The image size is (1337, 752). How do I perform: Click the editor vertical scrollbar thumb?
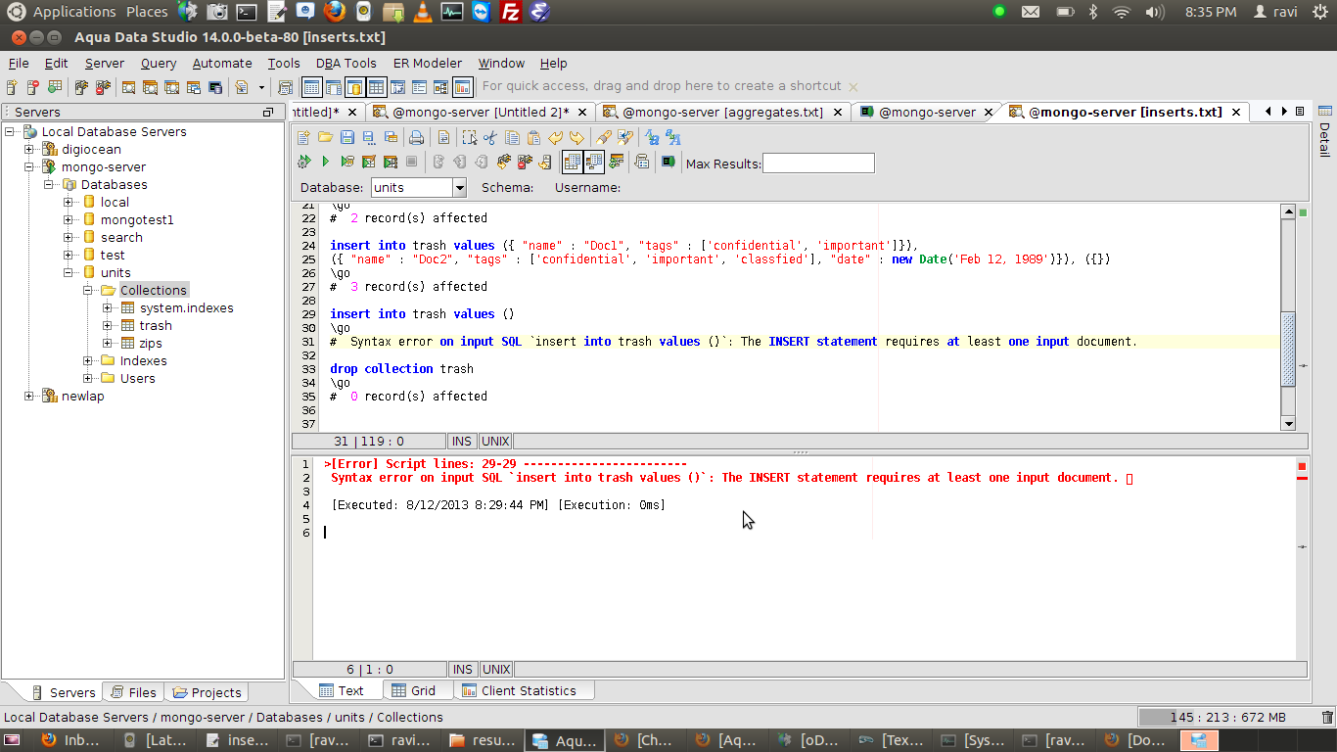tap(1288, 349)
